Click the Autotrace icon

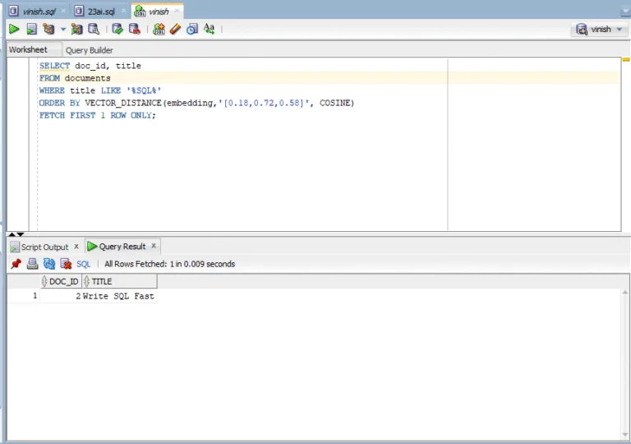tap(76, 29)
